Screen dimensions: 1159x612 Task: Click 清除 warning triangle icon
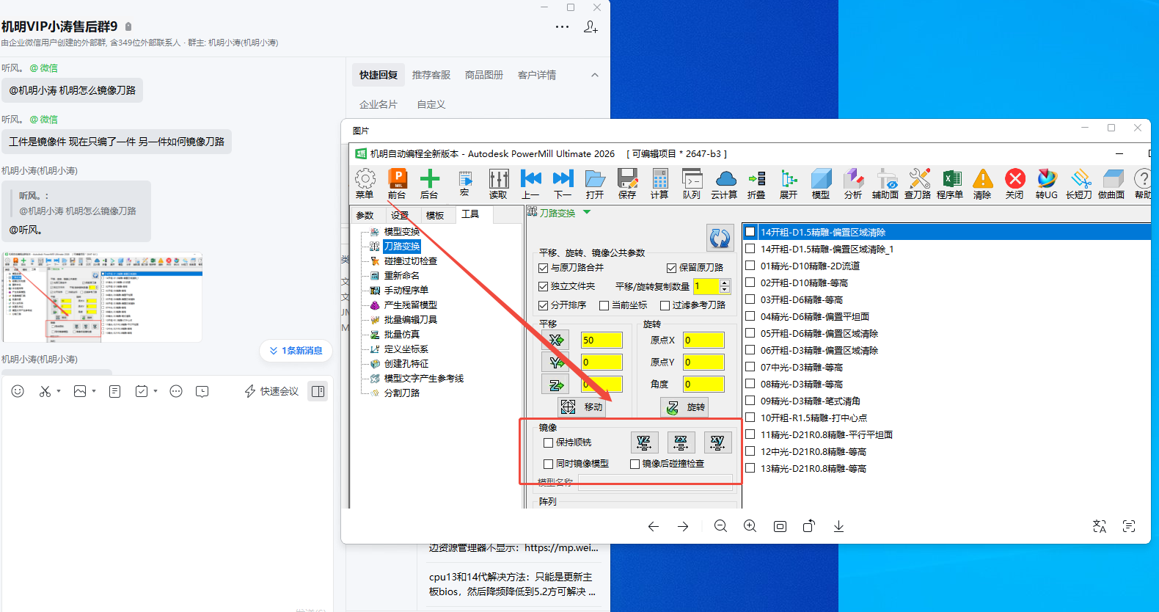pos(982,183)
